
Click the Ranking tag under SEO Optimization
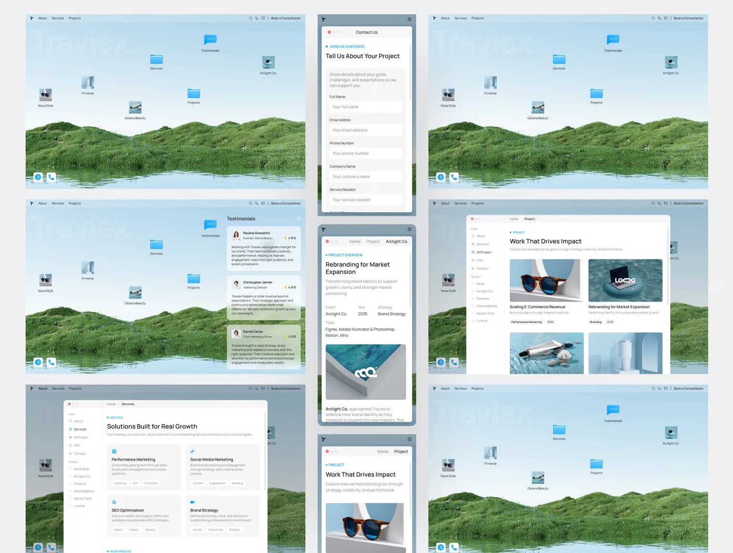point(150,529)
